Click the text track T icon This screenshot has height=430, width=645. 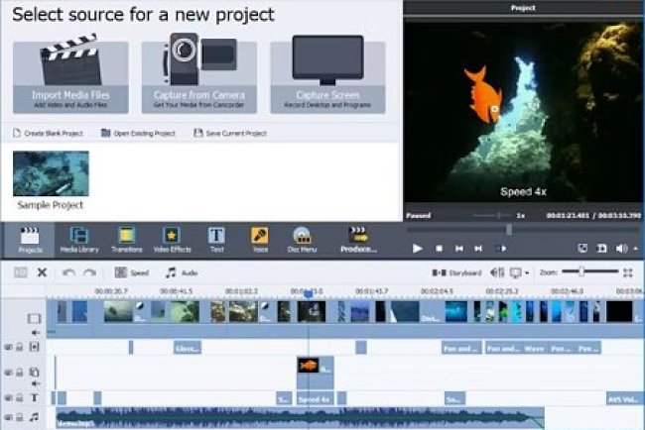click(34, 397)
